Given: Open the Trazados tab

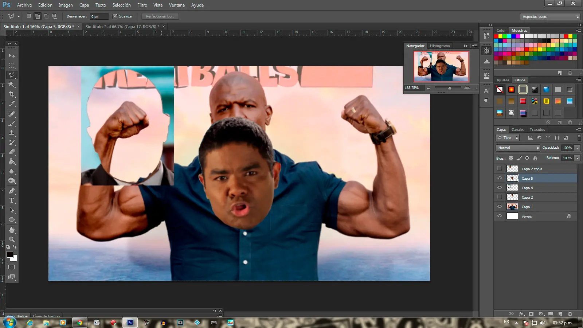Looking at the screenshot, I should (x=537, y=130).
